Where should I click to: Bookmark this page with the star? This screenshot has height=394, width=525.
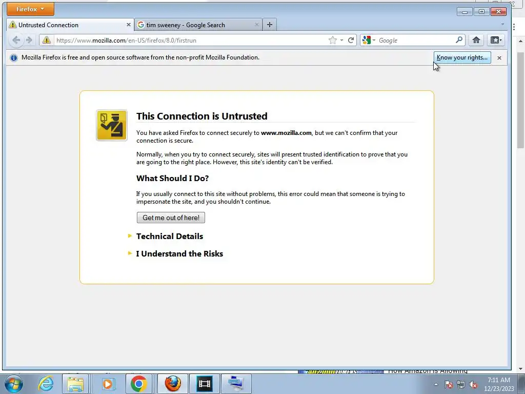[x=332, y=40]
